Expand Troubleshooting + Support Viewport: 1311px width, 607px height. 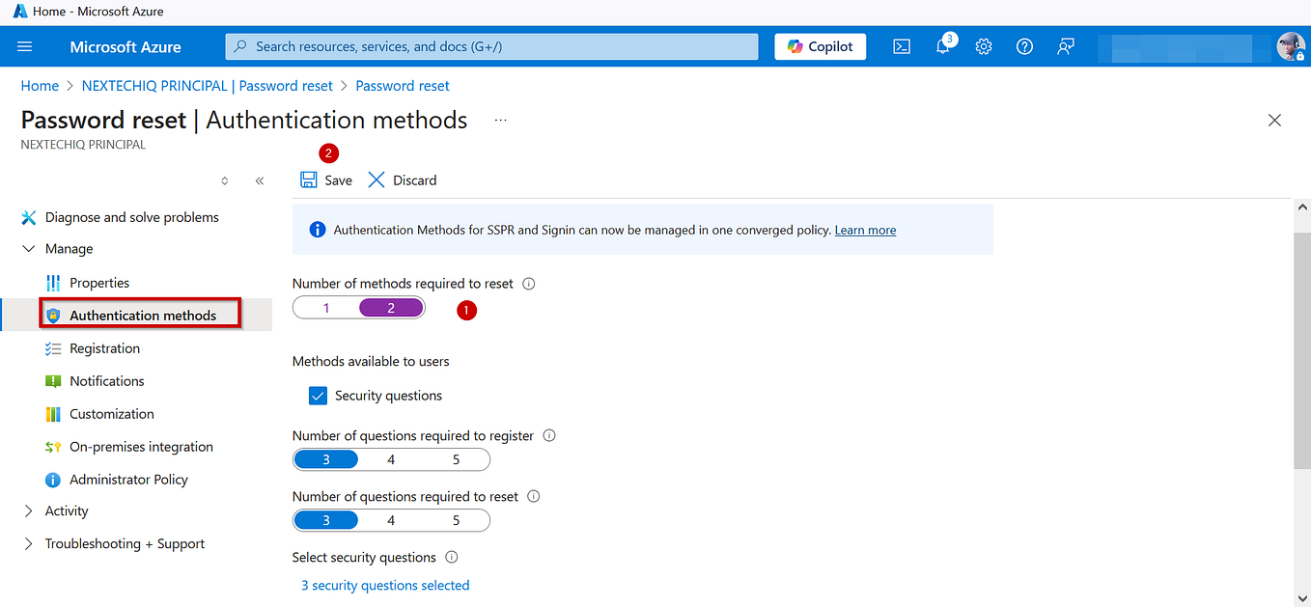pyautogui.click(x=125, y=543)
